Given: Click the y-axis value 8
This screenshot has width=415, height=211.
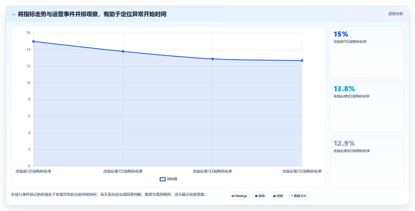Looking at the screenshot, I should click(29, 99).
